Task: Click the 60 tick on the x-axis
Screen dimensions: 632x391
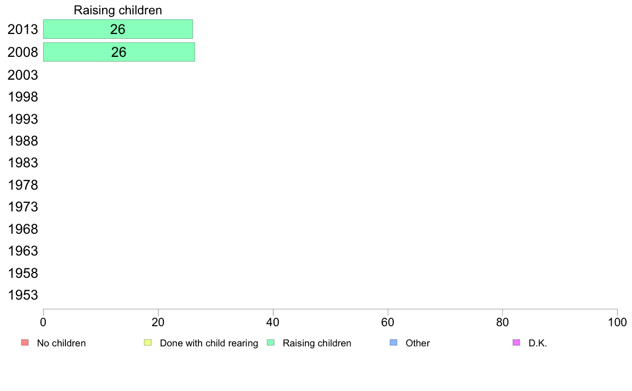Action: point(388,322)
